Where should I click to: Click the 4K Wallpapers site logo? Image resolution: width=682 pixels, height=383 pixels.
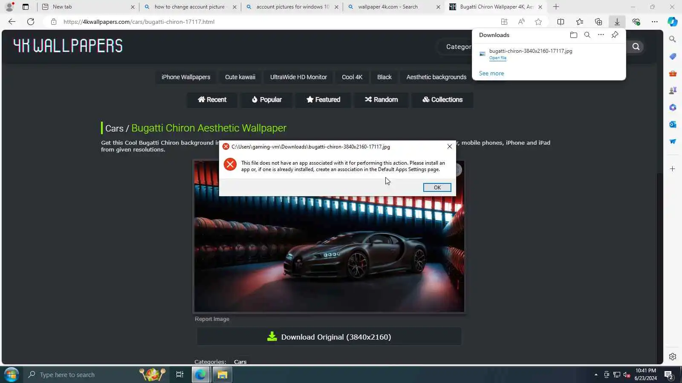(x=68, y=46)
